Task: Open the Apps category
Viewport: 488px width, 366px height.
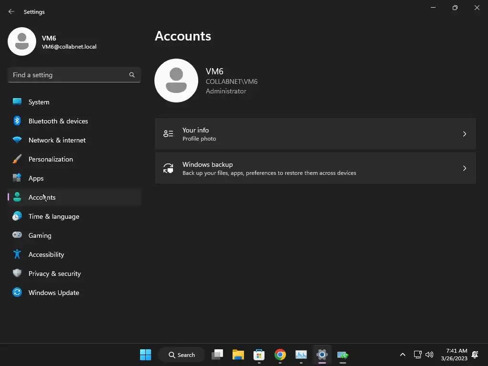Action: 74,178
